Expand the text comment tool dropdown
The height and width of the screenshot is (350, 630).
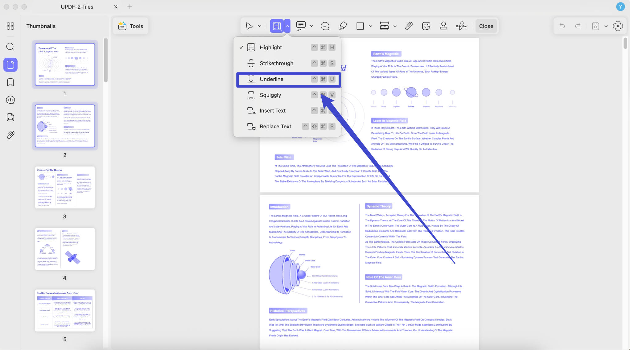(311, 26)
